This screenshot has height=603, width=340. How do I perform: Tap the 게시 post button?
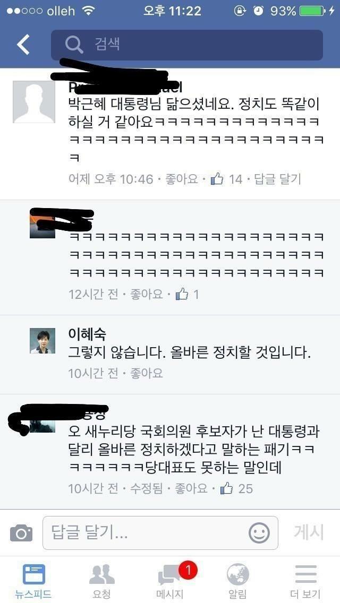(x=309, y=532)
